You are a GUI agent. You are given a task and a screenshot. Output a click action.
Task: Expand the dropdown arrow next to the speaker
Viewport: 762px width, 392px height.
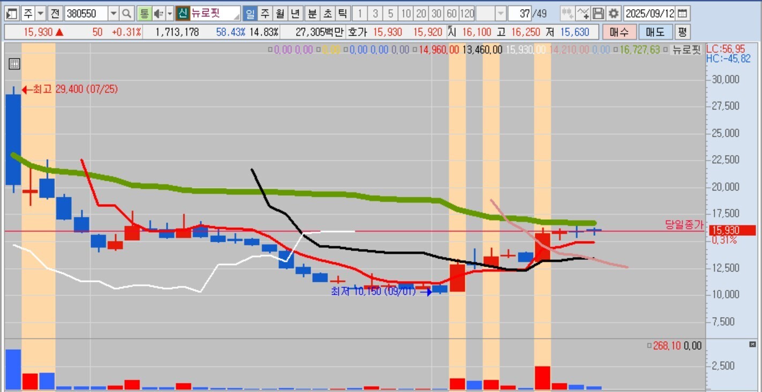click(x=170, y=13)
